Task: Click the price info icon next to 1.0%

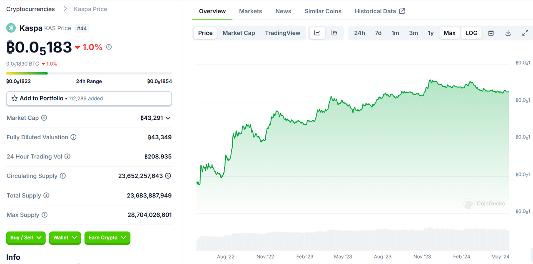Action: (x=109, y=47)
